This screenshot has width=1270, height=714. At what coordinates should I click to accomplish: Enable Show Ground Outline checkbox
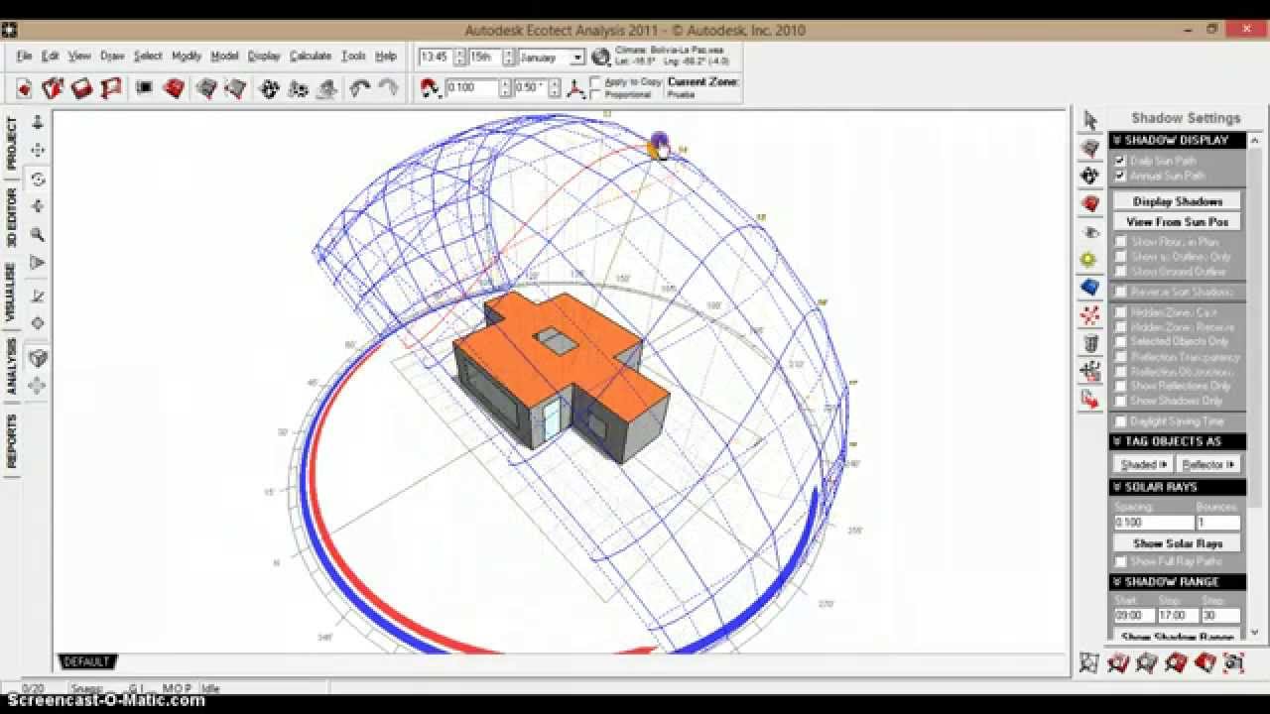coord(1120,271)
